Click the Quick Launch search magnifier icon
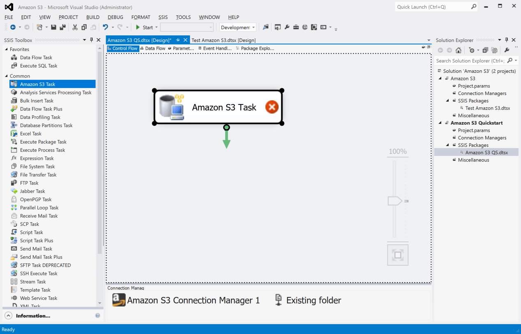 pos(474,7)
